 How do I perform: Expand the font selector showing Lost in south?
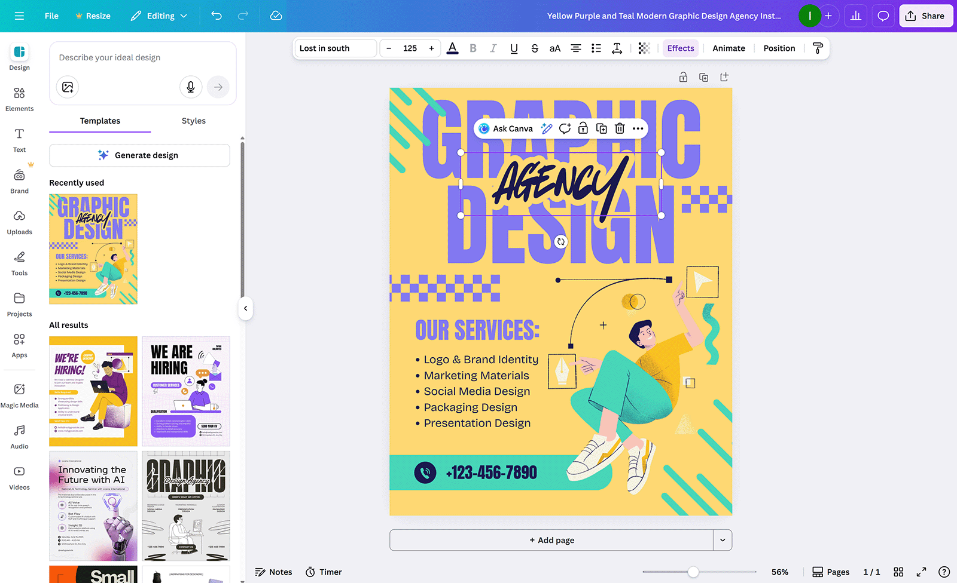click(x=334, y=48)
